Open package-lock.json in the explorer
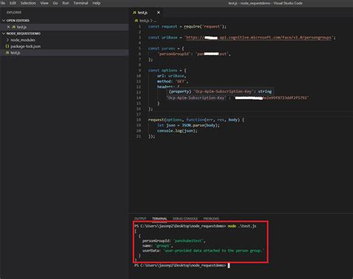Image resolution: width=353 pixels, height=279 pixels. click(25, 46)
